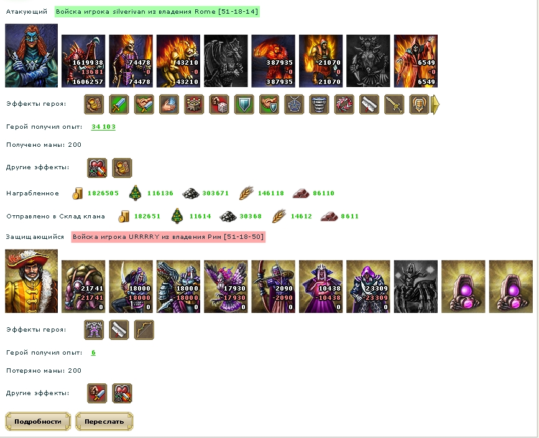Select the red dragon unit with 1619938 troops

point(83,61)
